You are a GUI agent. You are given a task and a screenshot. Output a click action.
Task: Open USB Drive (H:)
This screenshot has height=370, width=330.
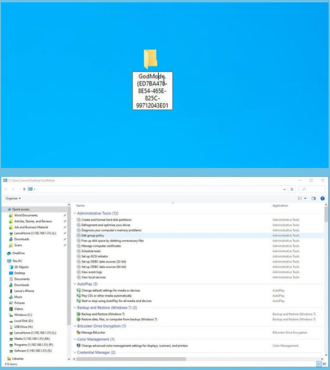pyautogui.click(x=24, y=327)
